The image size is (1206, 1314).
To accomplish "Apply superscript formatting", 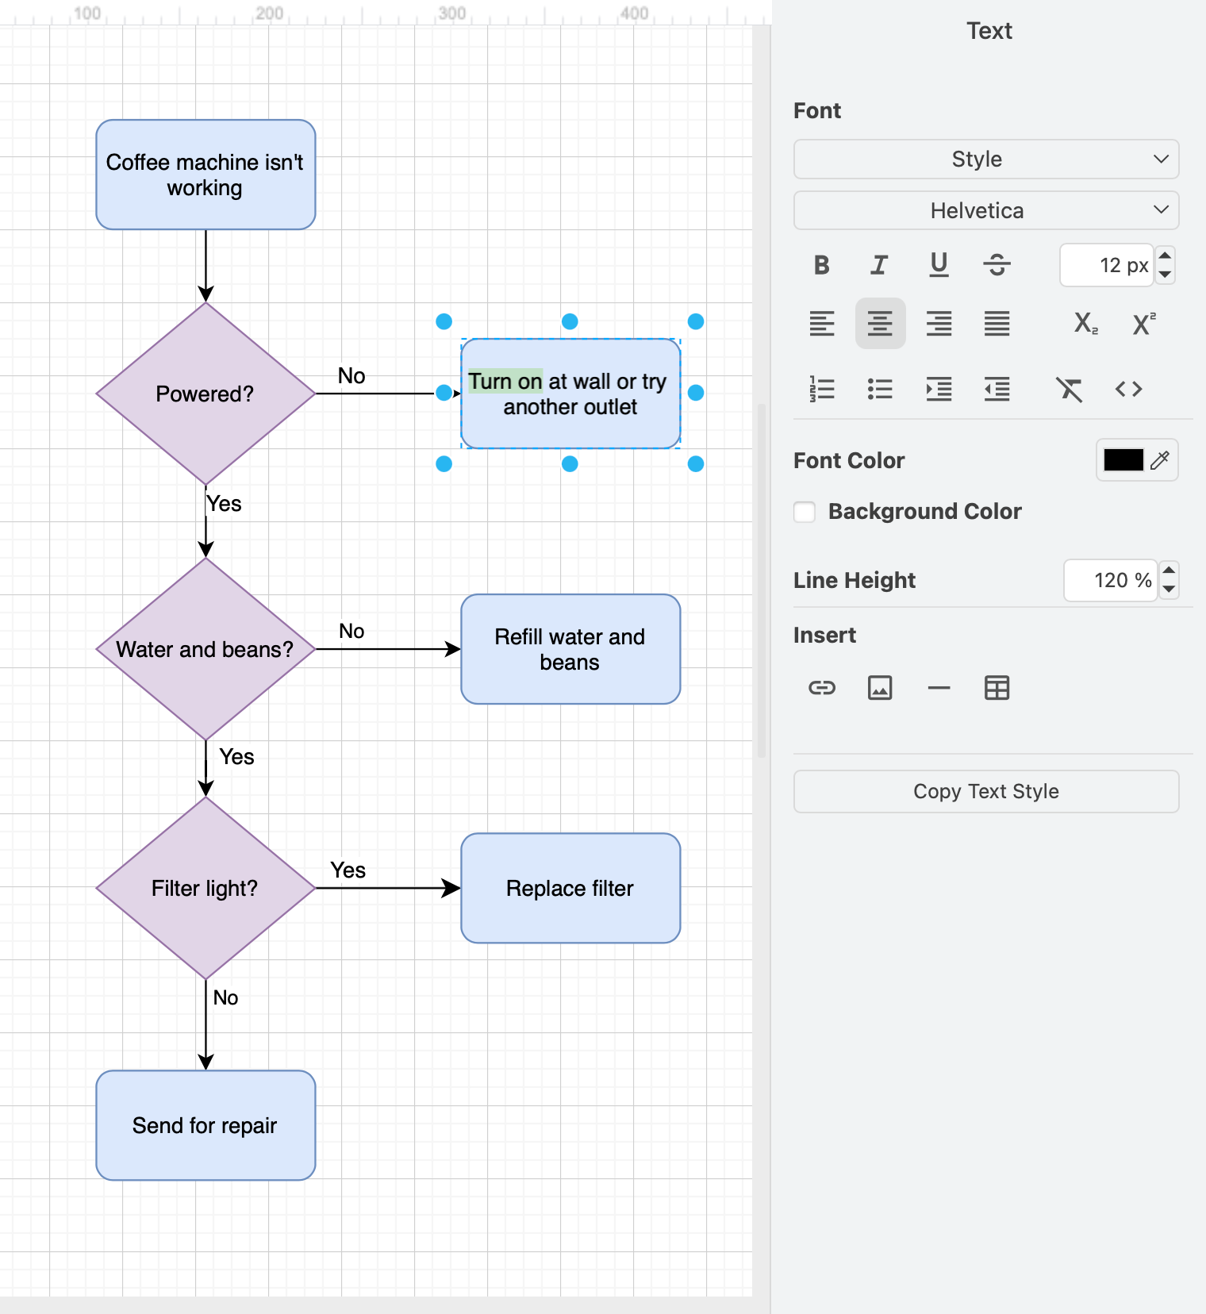I will coord(1143,324).
